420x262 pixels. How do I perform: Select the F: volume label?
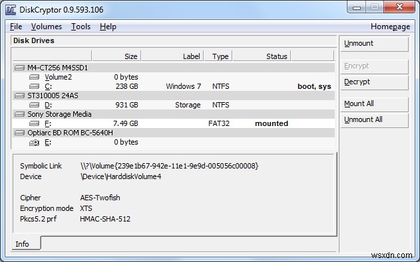coord(48,123)
